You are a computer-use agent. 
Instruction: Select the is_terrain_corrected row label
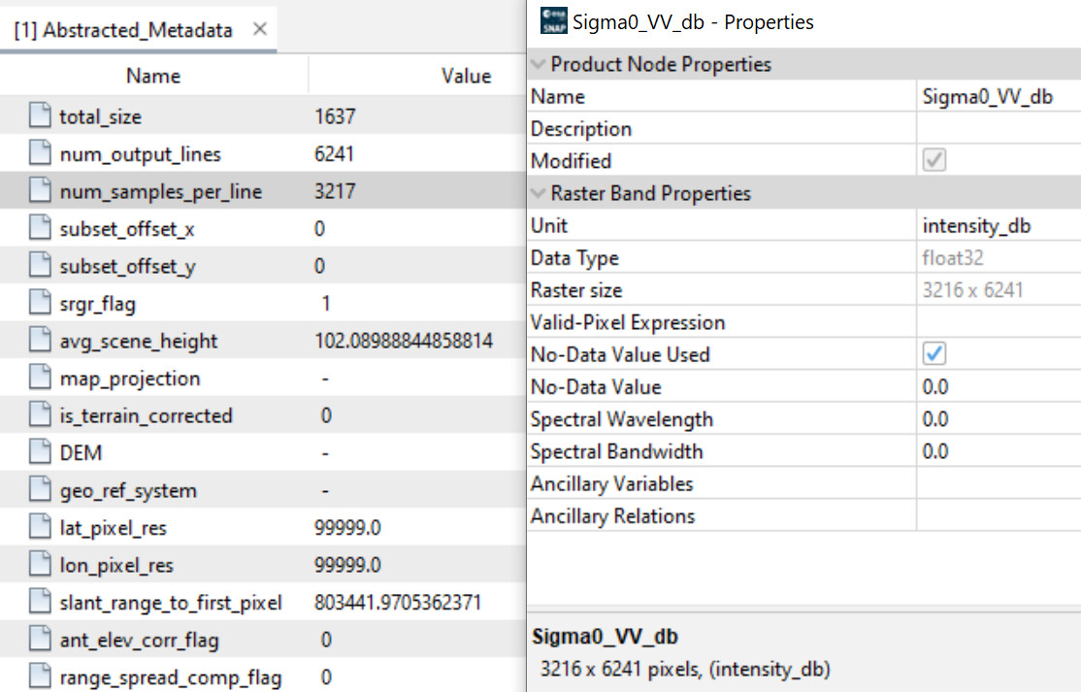point(147,415)
